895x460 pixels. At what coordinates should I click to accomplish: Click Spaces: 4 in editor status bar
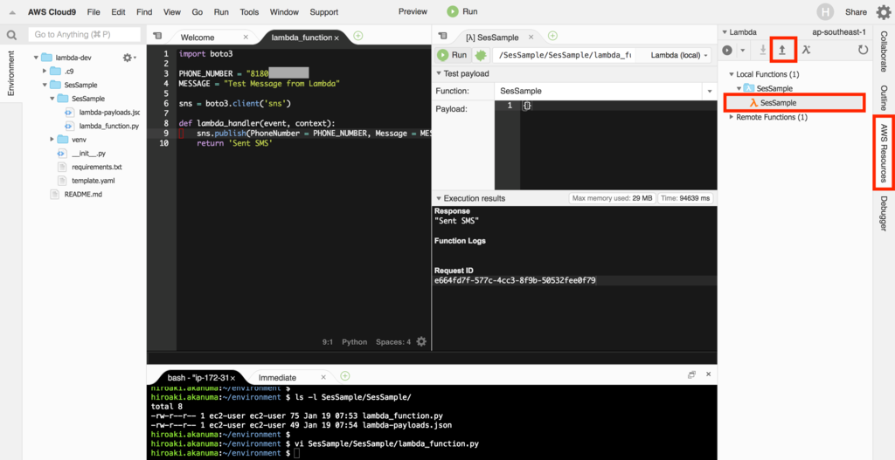(x=392, y=342)
